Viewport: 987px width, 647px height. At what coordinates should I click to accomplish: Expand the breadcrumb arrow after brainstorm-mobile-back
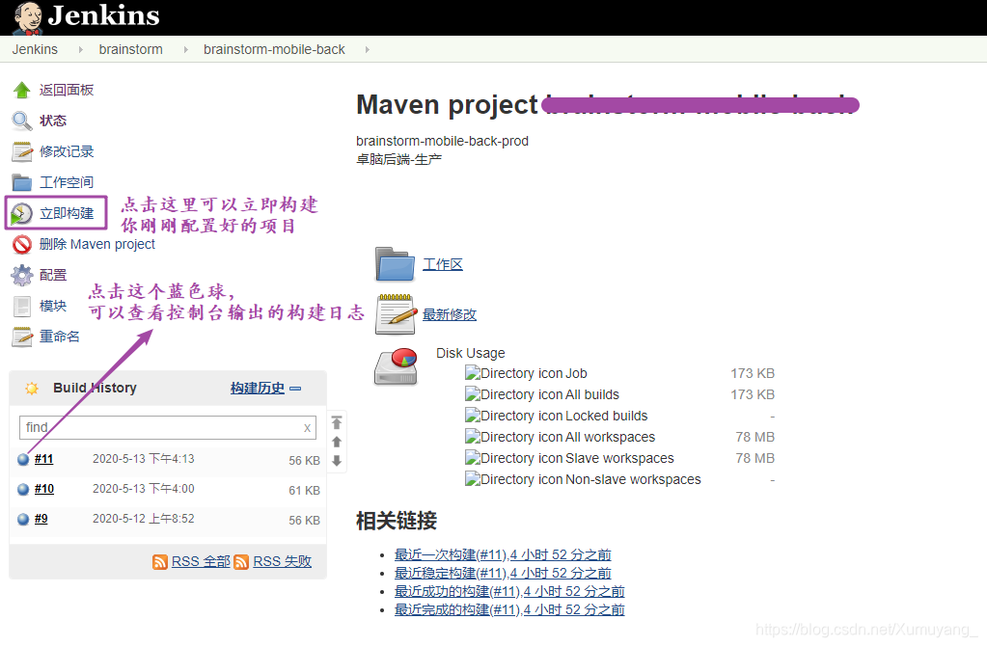tap(367, 49)
